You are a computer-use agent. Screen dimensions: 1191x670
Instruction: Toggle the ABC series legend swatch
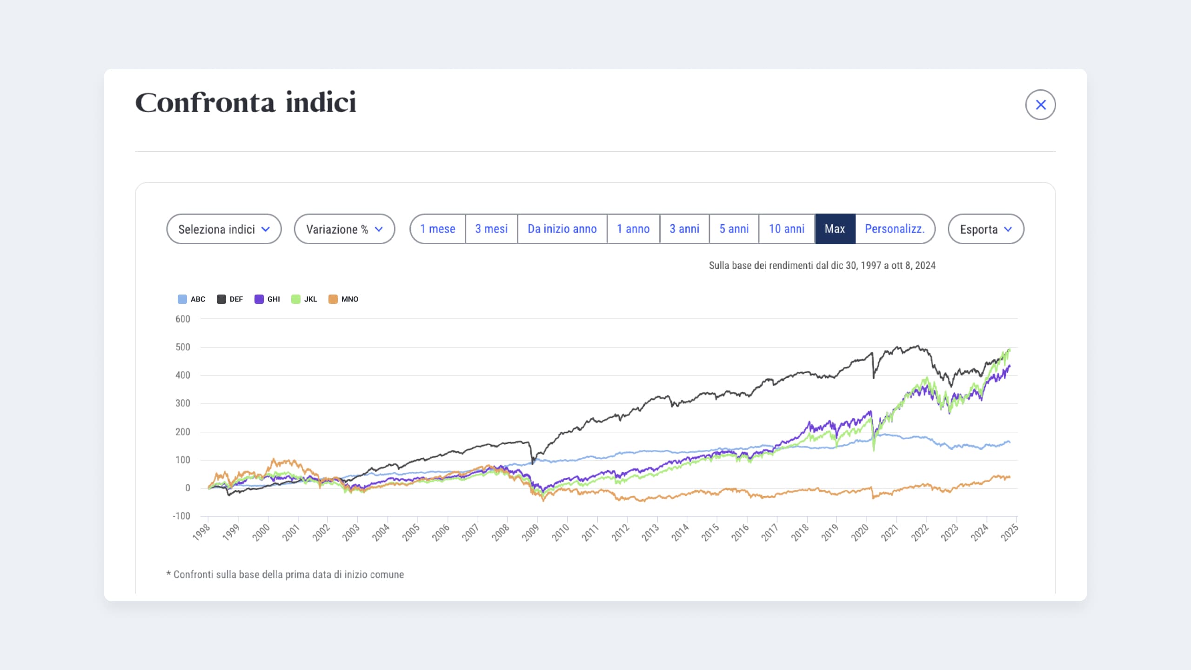click(182, 299)
